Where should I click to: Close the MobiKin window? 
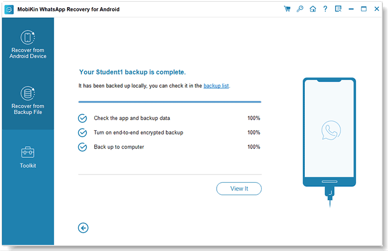pyautogui.click(x=376, y=9)
